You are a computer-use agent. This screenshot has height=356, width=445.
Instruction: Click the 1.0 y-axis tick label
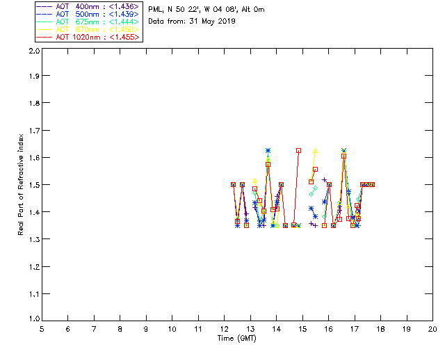[34, 318]
